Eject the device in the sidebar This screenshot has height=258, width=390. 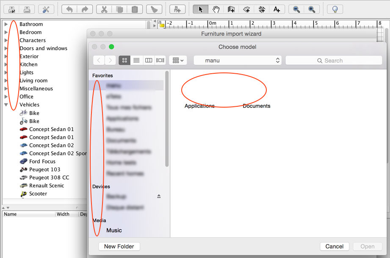tap(159, 196)
